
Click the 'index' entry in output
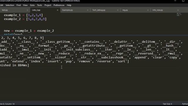36,62
